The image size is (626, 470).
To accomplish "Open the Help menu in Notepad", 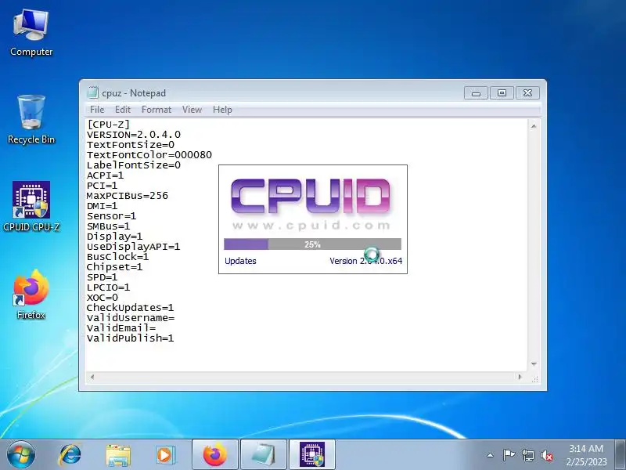I will (222, 110).
